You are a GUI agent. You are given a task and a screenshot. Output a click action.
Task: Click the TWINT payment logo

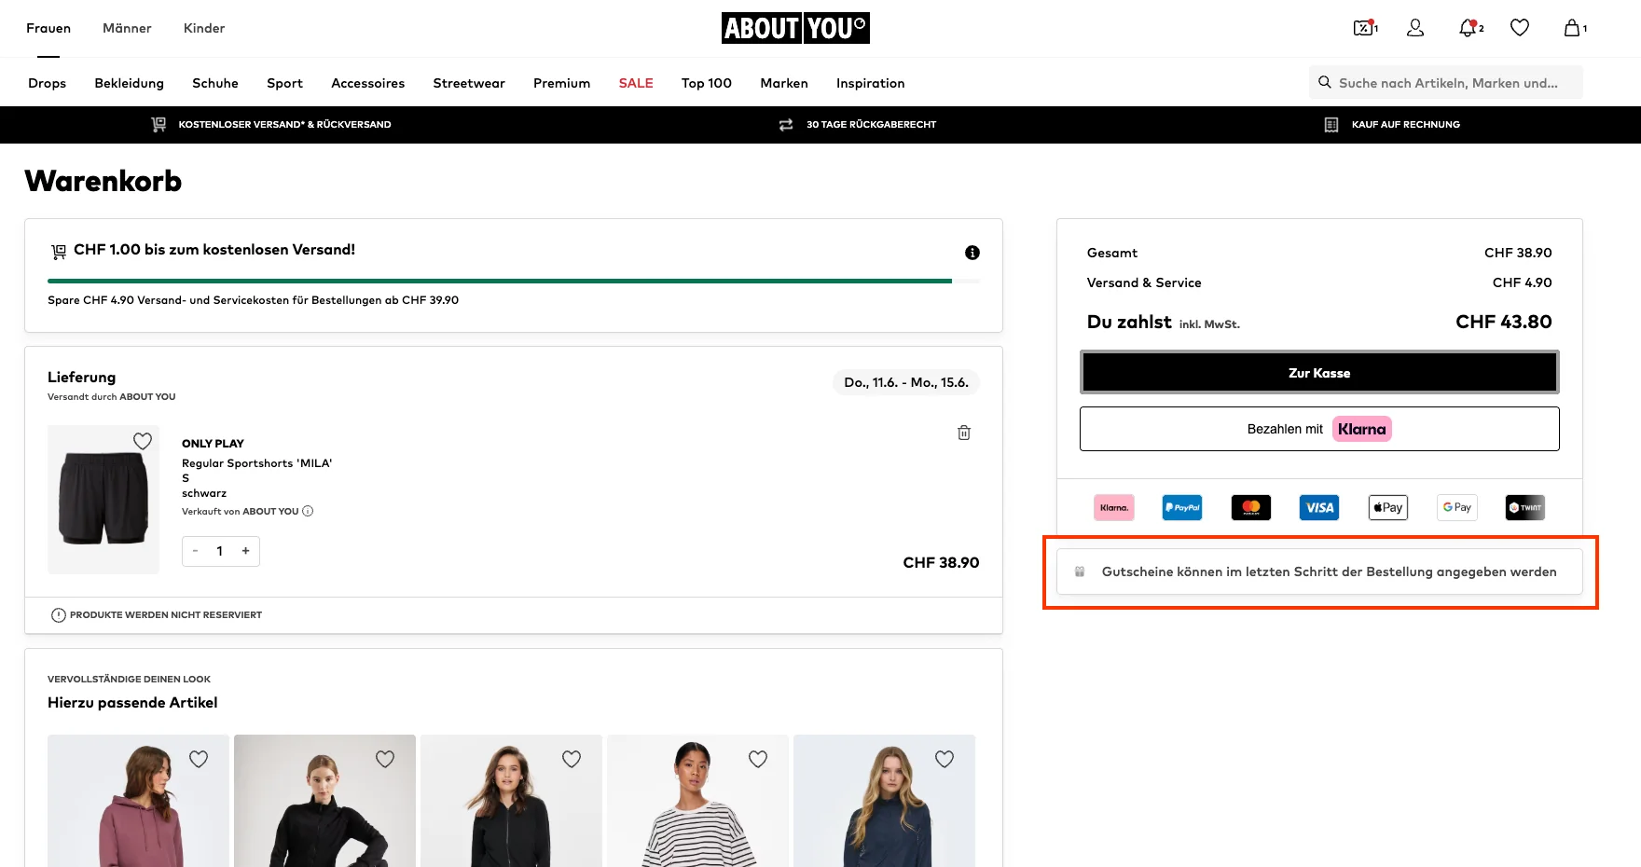click(x=1525, y=508)
